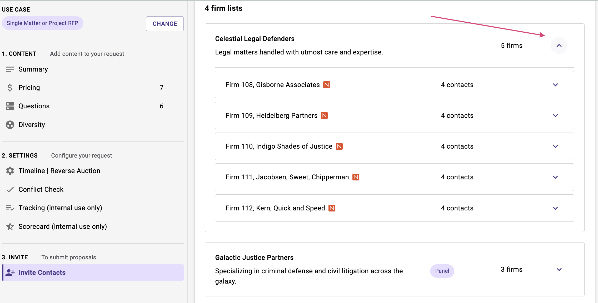Click the Celestial Legal Defenders title

[x=255, y=39]
